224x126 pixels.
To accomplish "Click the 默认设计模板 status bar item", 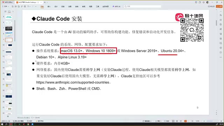I will 18,121.
